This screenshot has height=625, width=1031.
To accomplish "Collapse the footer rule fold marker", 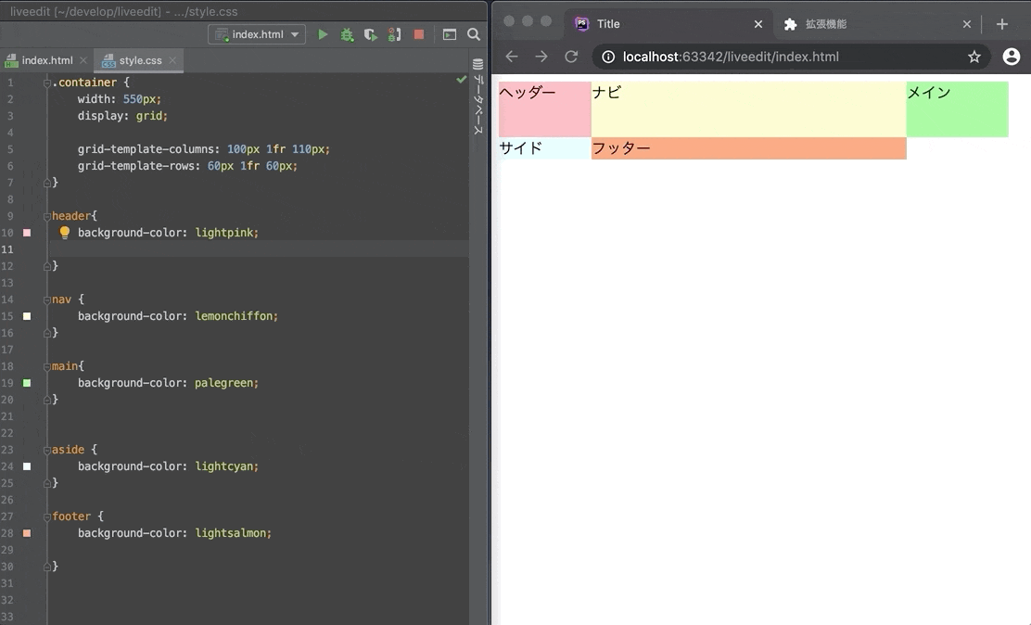I will point(47,517).
